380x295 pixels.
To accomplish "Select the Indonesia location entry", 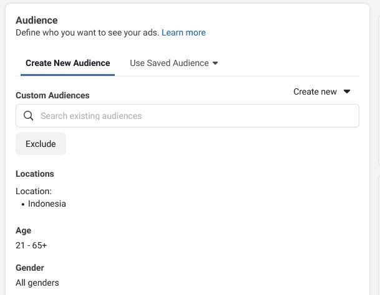I will coord(47,204).
